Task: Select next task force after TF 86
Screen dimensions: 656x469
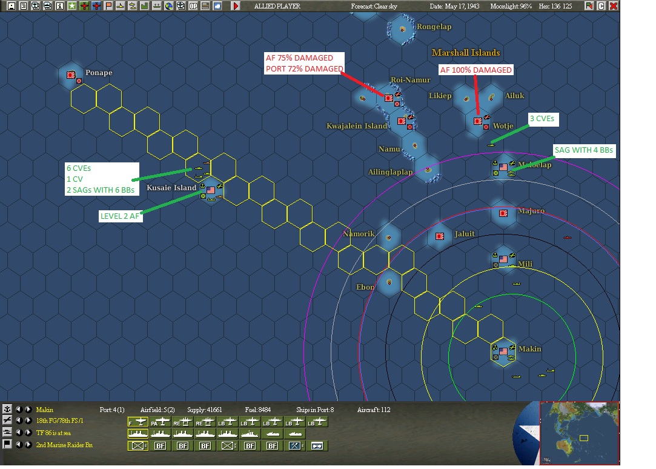Action: (x=28, y=433)
